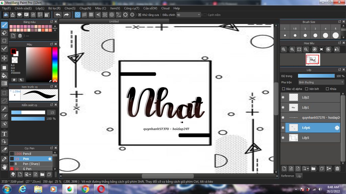The width and height of the screenshot is (346, 194).
Task: Select the Magic Wand tool
Action: (x=4, y=108)
